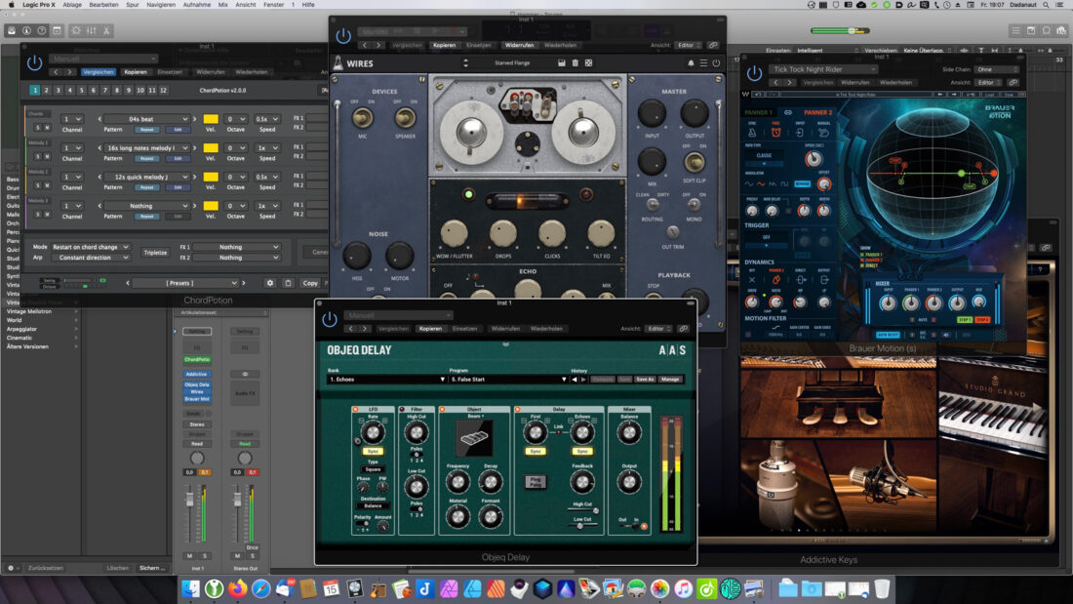This screenshot has height=604, width=1073.
Task: Toggle the Speaker device switch in Wires
Action: [405, 118]
